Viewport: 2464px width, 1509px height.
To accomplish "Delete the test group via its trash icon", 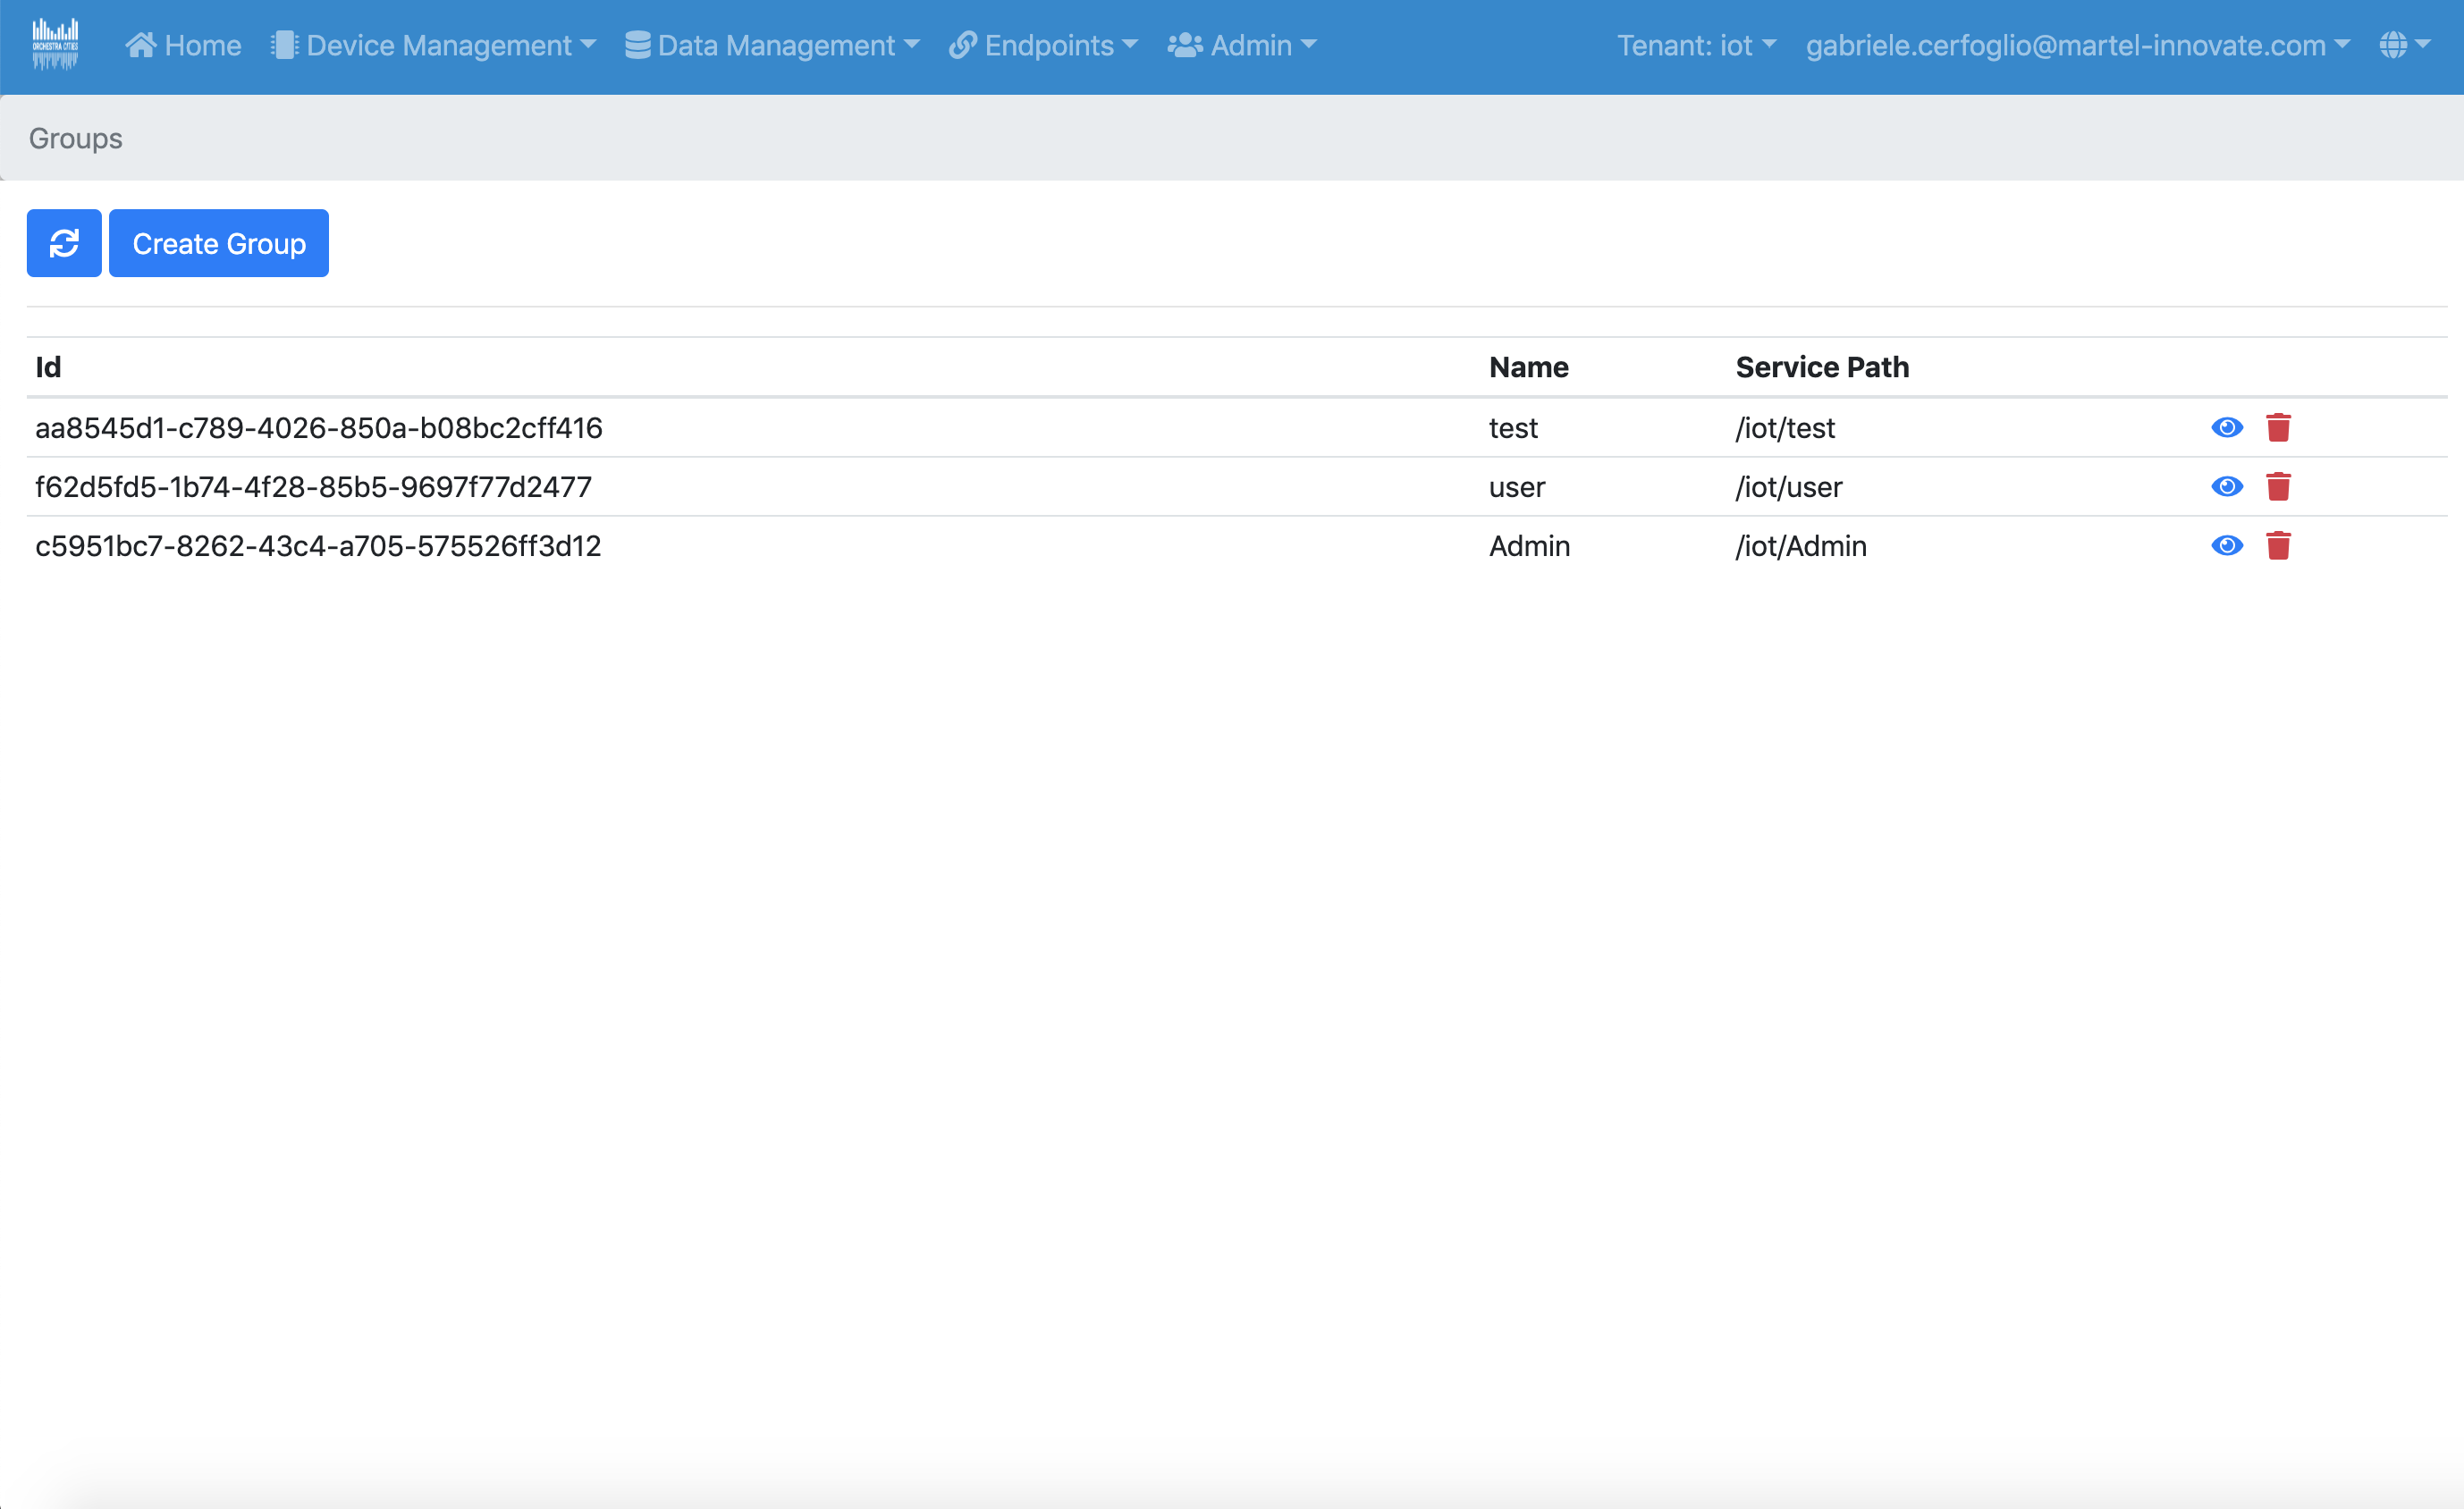I will [x=2278, y=428].
